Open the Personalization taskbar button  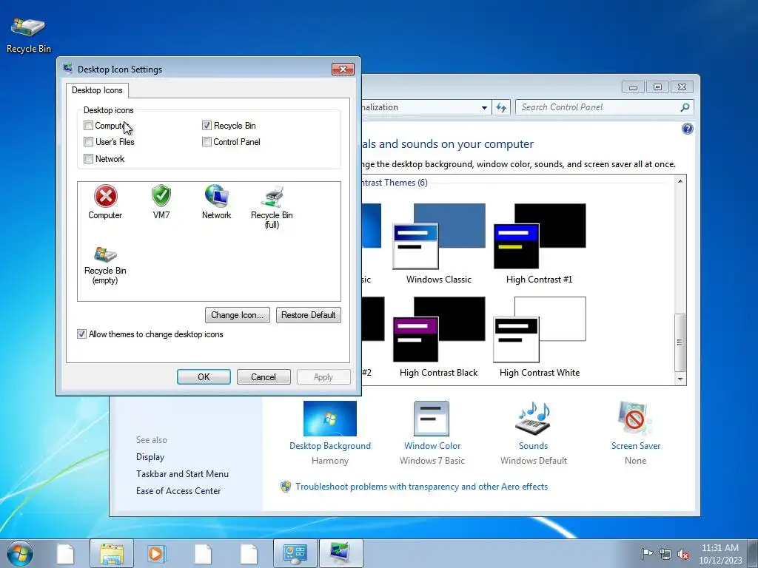pos(341,553)
